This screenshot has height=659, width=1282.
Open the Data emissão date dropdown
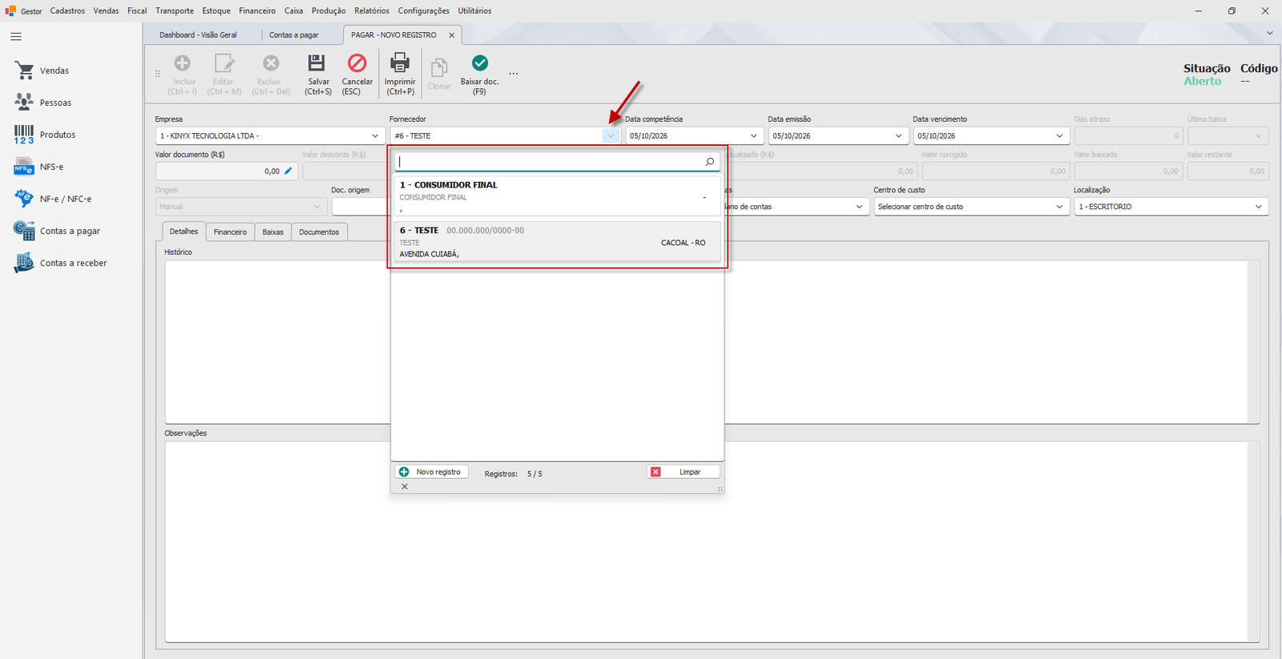[898, 136]
